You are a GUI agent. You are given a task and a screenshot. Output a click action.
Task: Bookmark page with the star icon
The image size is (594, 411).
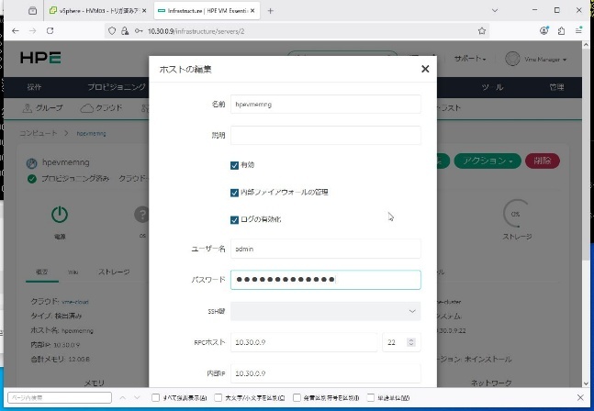[482, 30]
